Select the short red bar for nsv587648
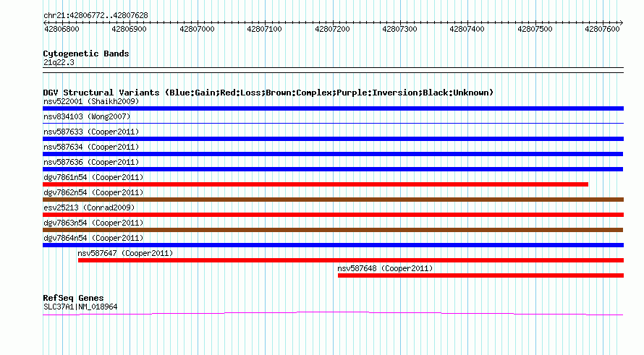The height and width of the screenshot is (355, 644). tap(481, 275)
